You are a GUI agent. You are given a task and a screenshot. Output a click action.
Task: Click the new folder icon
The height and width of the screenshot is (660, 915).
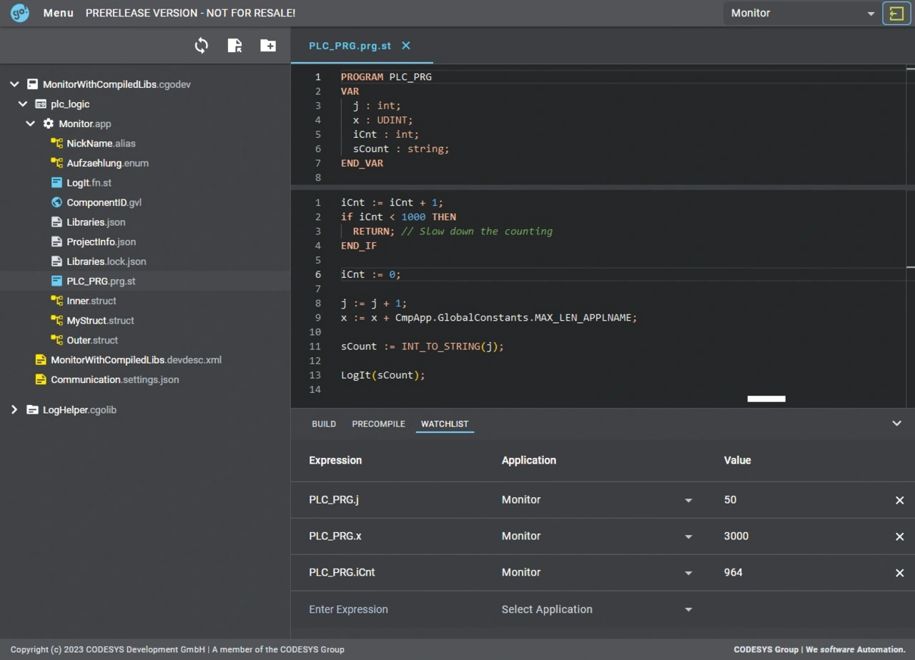coord(268,46)
